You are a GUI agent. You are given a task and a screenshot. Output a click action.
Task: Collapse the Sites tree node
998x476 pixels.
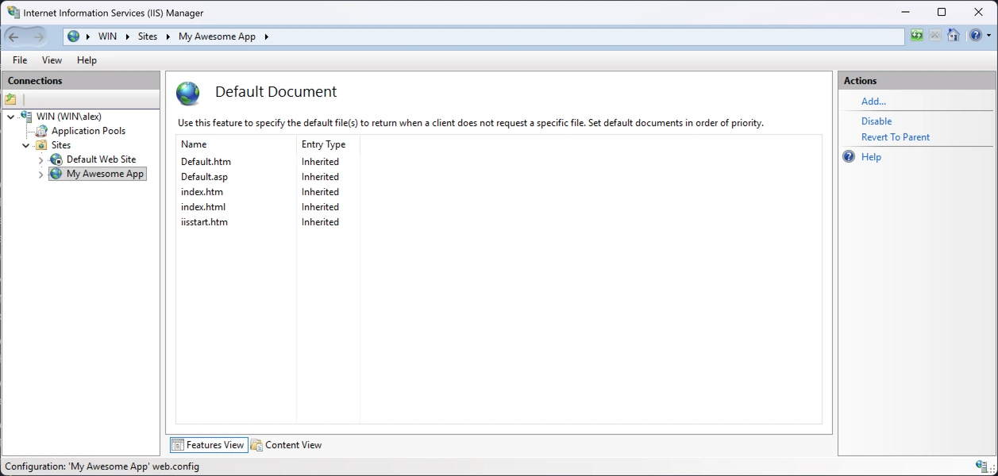tap(26, 145)
